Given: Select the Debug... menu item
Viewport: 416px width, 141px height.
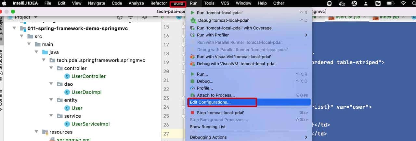Looking at the screenshot, I should point(249,81).
